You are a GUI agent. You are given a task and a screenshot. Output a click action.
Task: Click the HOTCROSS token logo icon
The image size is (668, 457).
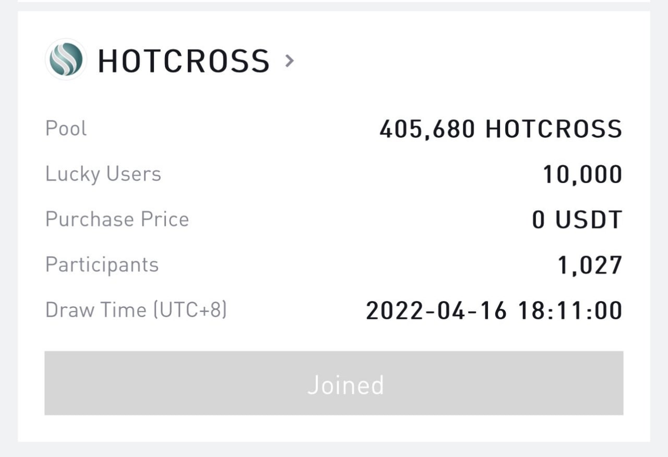pyautogui.click(x=66, y=59)
